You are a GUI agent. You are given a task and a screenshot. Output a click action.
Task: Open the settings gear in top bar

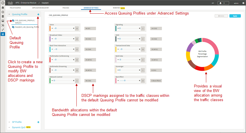[x=243, y=3]
